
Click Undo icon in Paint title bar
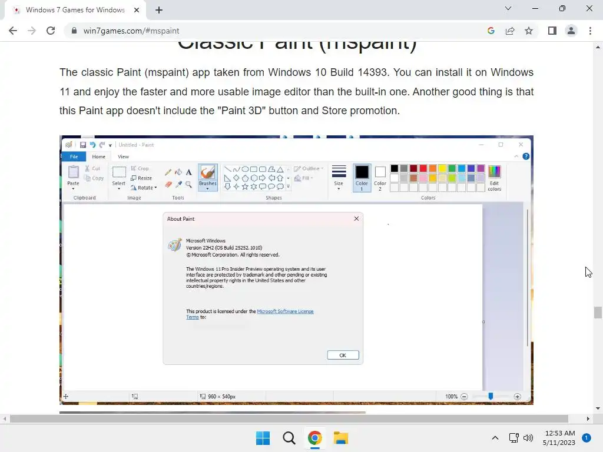(92, 145)
